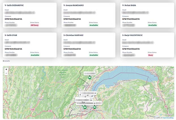Click the blurred phone number of Salih UYAR
This screenshot has width=176, height=120.
(x=11, y=55)
